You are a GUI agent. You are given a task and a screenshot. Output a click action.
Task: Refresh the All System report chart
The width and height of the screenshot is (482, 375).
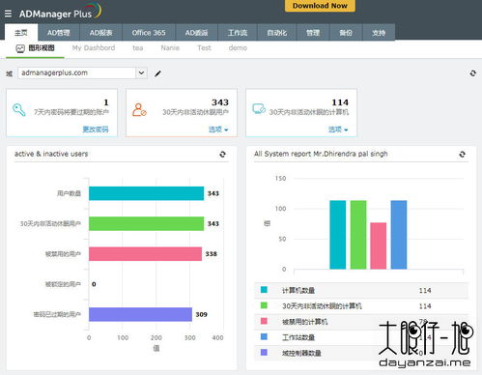pos(462,155)
